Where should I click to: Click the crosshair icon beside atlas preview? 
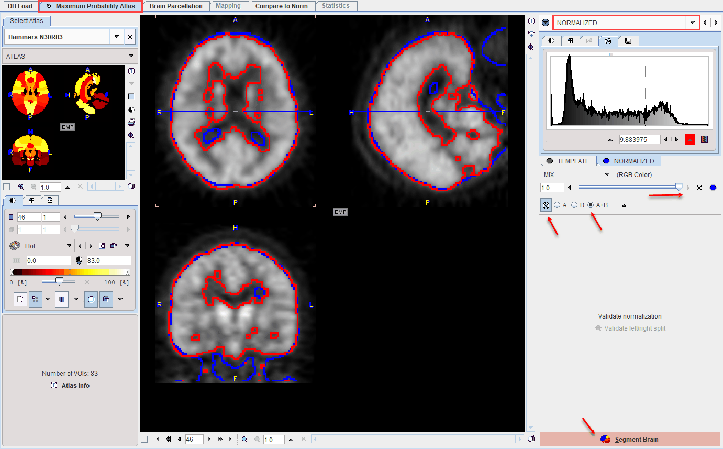pyautogui.click(x=131, y=135)
